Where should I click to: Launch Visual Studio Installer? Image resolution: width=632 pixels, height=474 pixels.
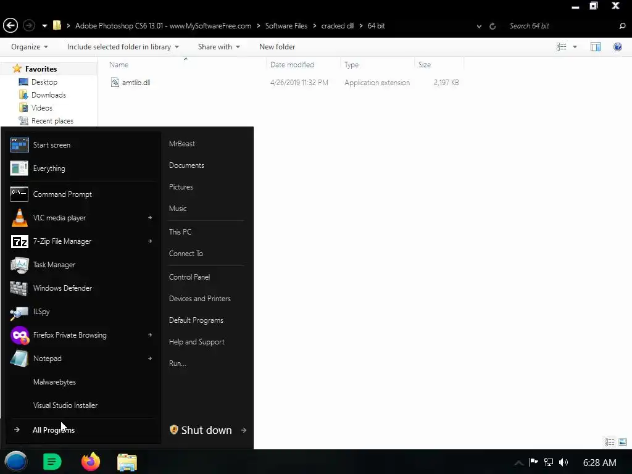tap(65, 405)
